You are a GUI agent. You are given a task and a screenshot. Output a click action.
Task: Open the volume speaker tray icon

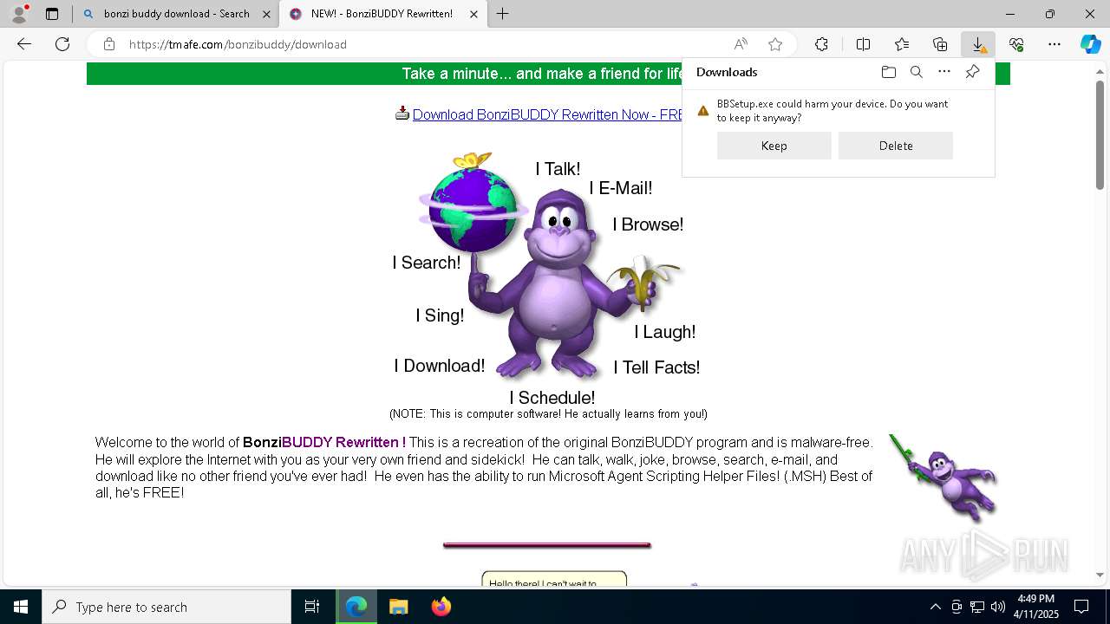pos(998,607)
